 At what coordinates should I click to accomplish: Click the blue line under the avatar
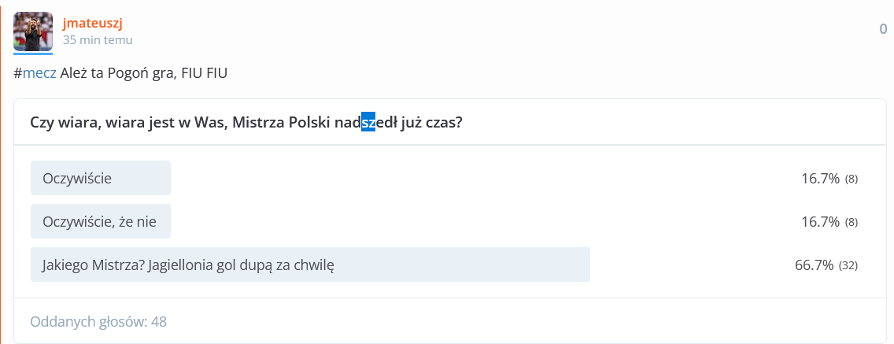(33, 54)
